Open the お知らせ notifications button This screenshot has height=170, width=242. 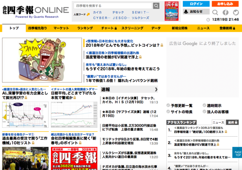[196, 12]
